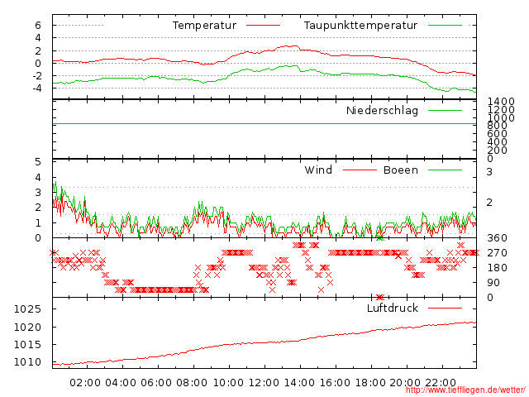Click the 08:00 time axis label
This screenshot has width=529, height=397.
pos(192,383)
